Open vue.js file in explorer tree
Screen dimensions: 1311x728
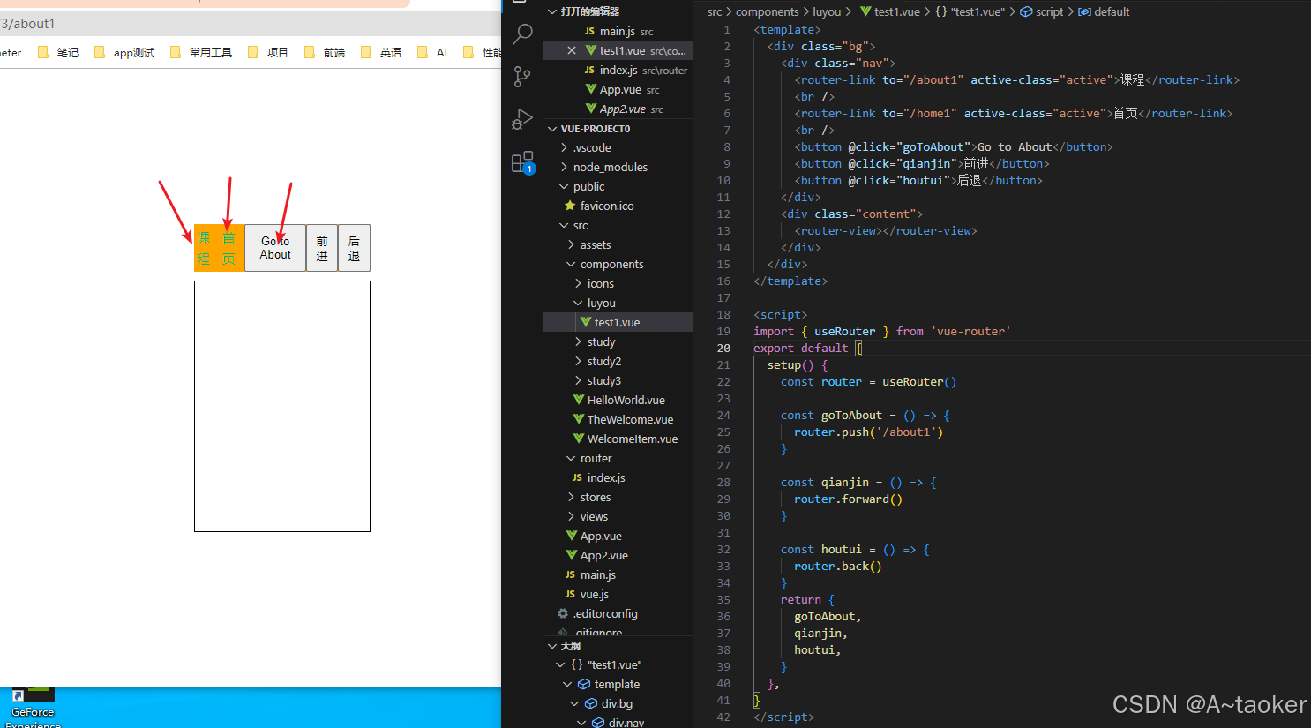[x=618, y=594]
